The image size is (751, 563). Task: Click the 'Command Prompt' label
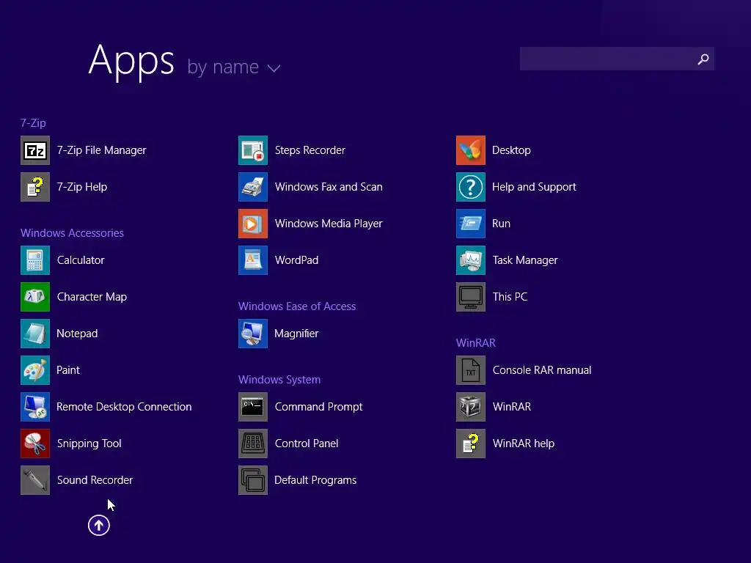[x=318, y=407]
